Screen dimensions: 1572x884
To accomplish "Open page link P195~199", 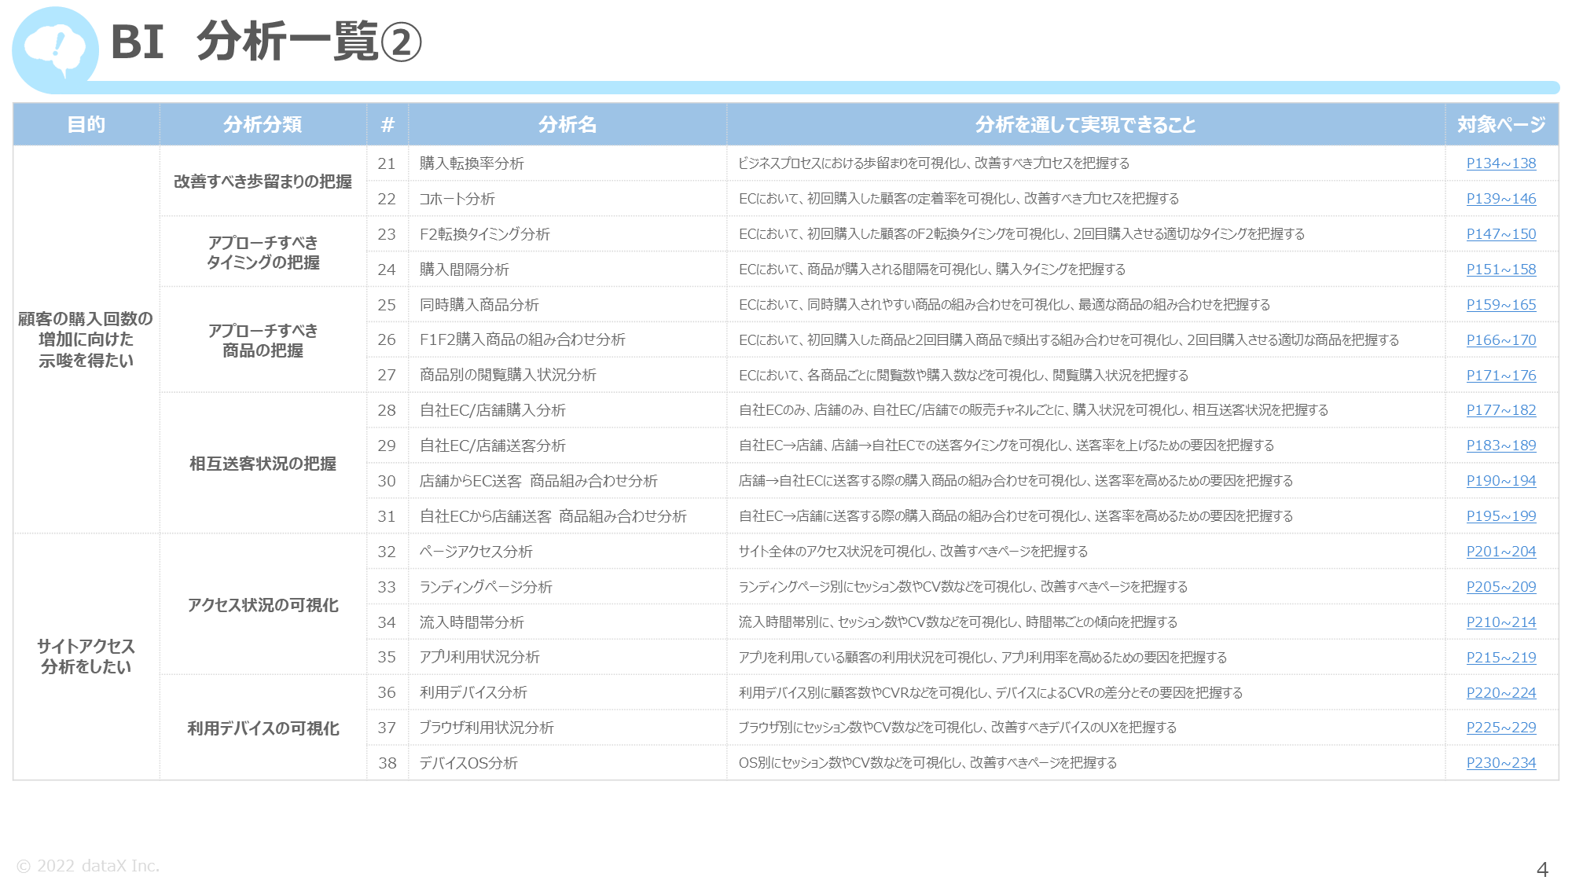I will tap(1500, 516).
